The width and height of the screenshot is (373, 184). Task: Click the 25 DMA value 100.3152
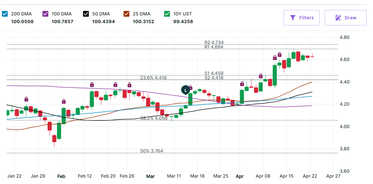144,22
